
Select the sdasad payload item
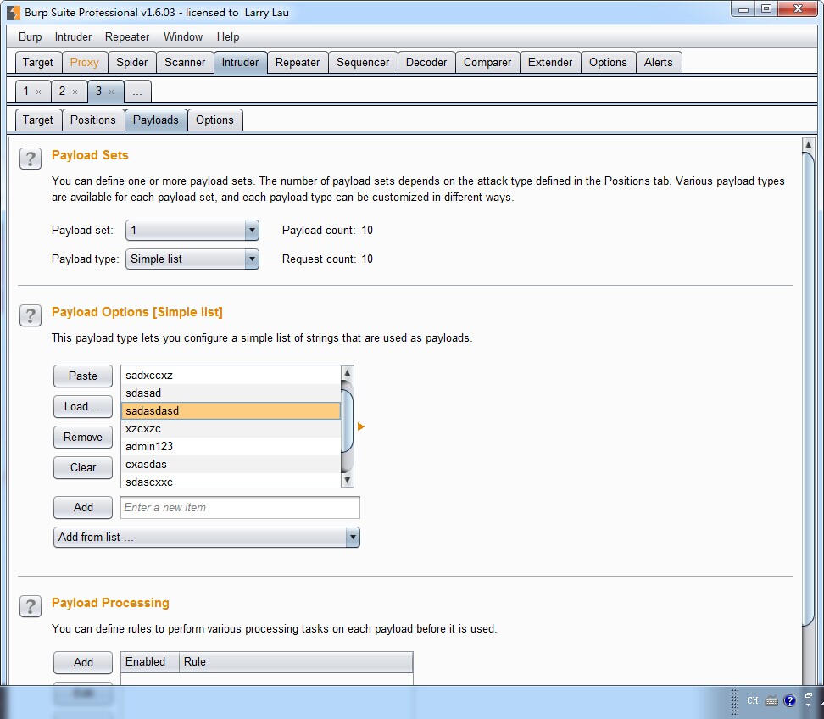(231, 393)
